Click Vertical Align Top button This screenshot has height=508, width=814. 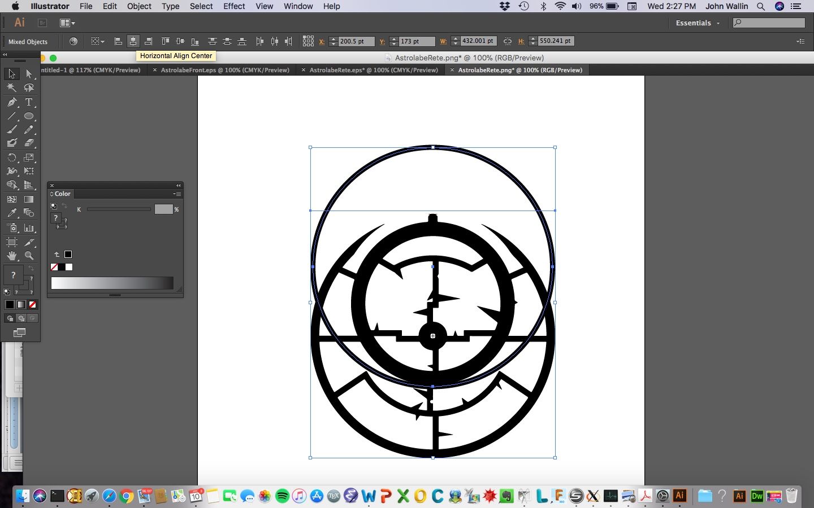coord(166,41)
